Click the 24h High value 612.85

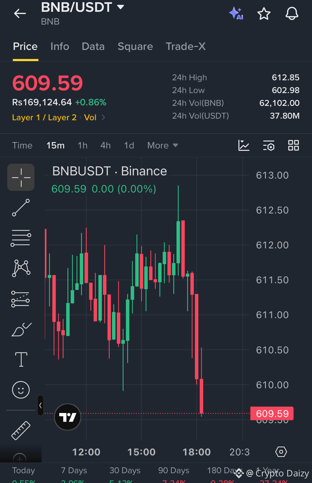pyautogui.click(x=286, y=78)
